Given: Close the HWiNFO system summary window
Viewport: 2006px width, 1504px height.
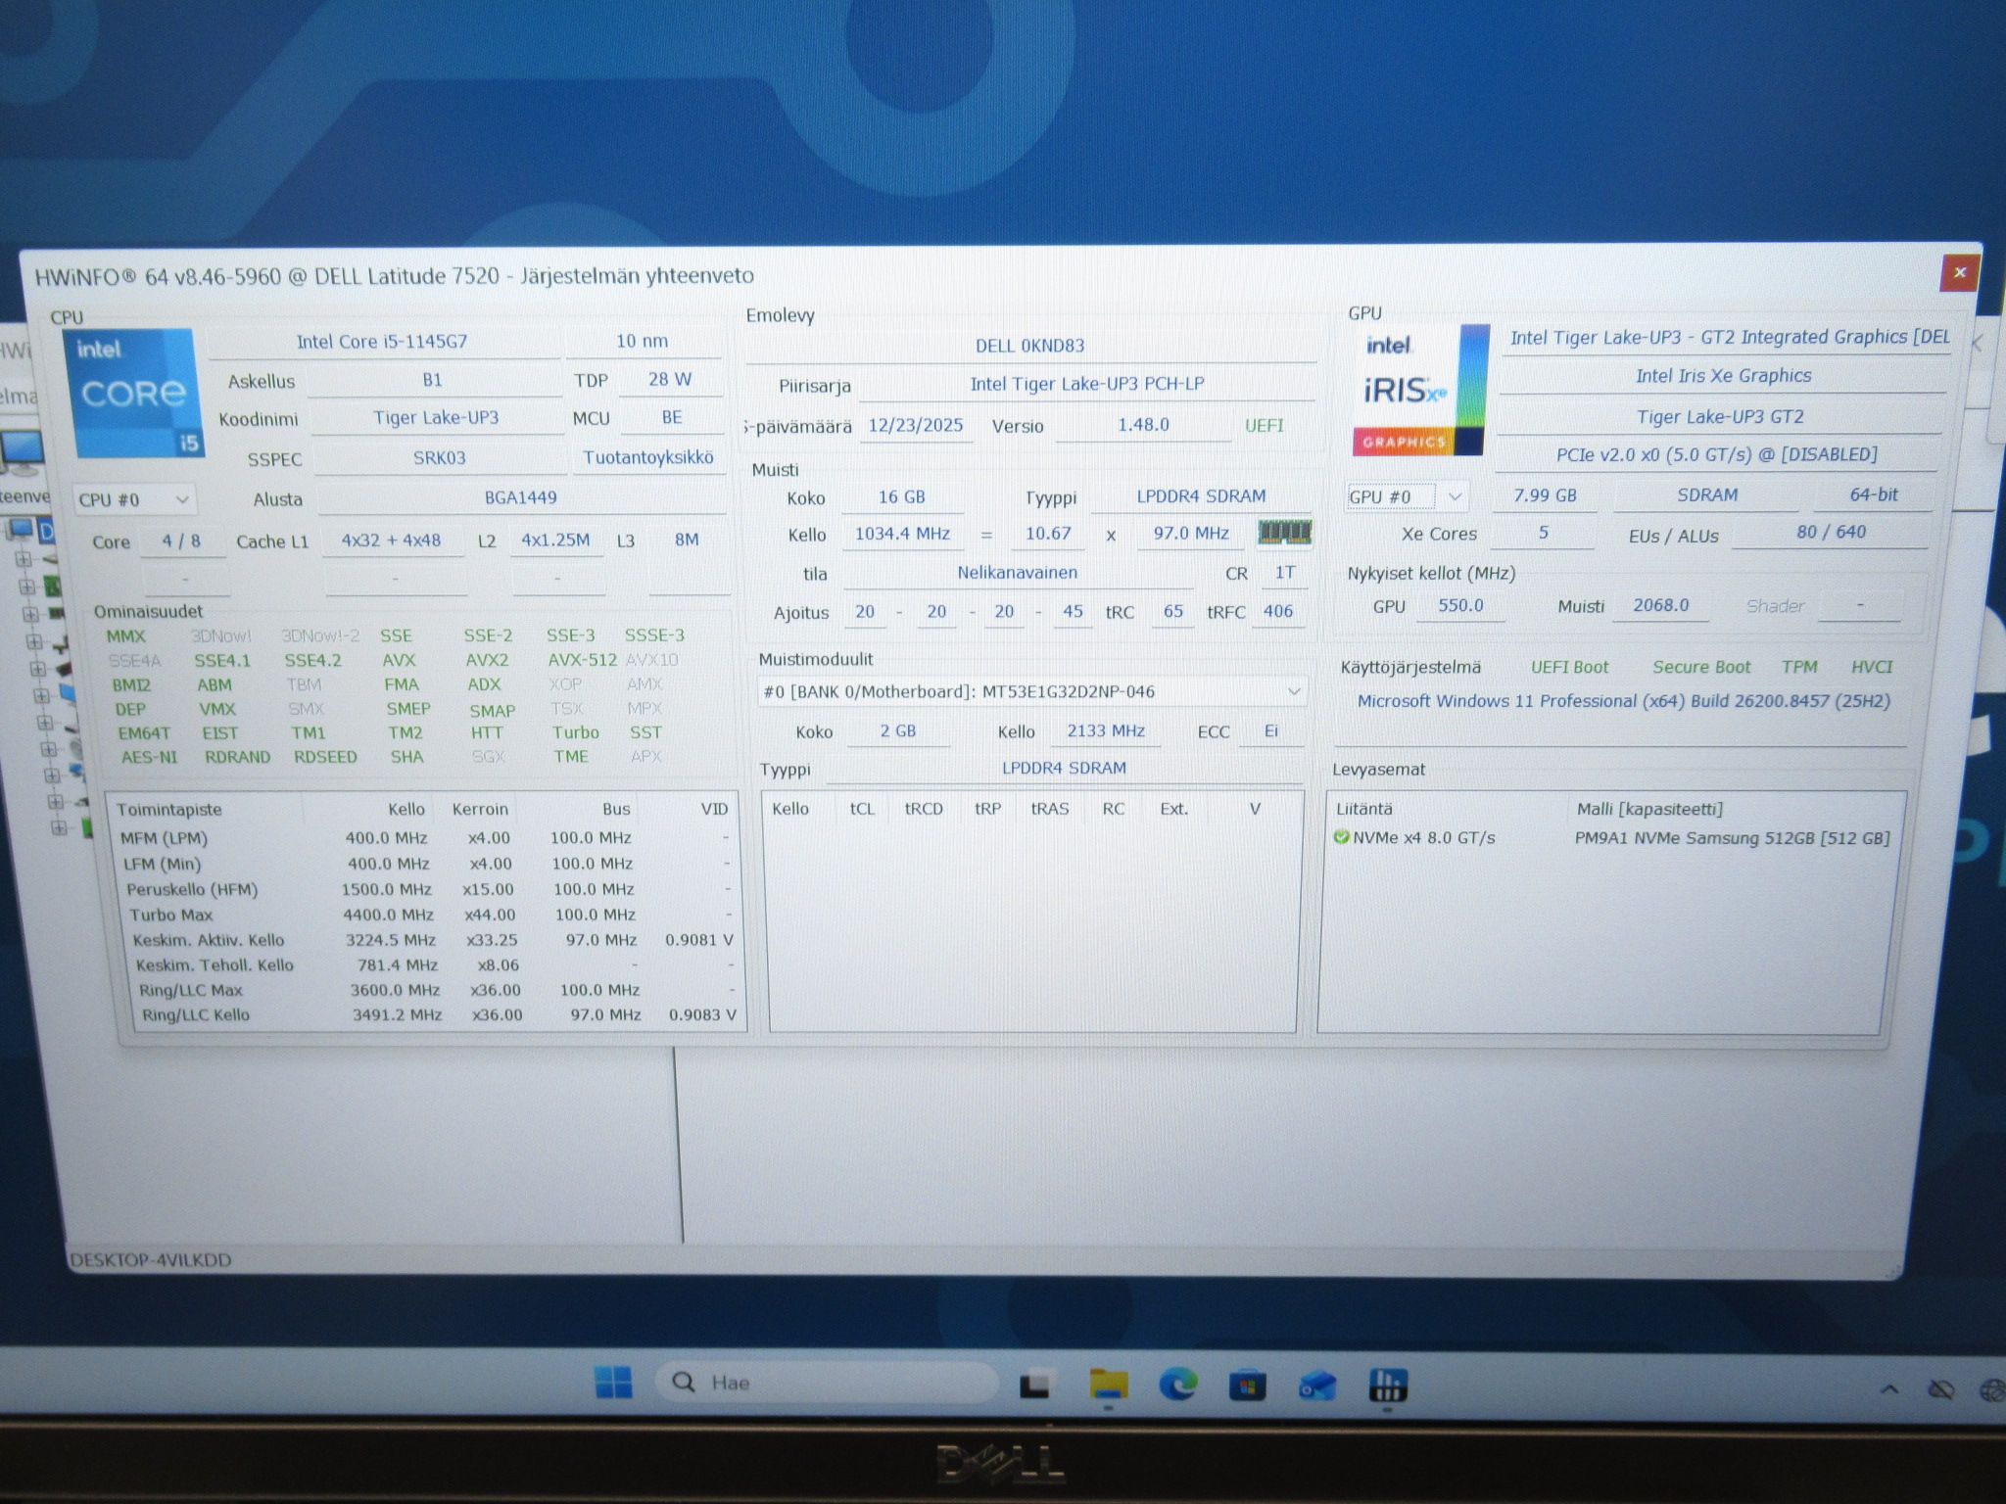Looking at the screenshot, I should pos(1959,272).
